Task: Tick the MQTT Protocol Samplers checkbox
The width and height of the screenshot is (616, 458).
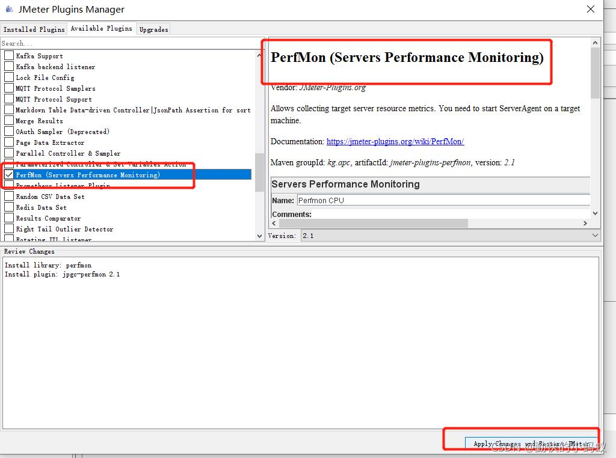Action: pos(9,88)
